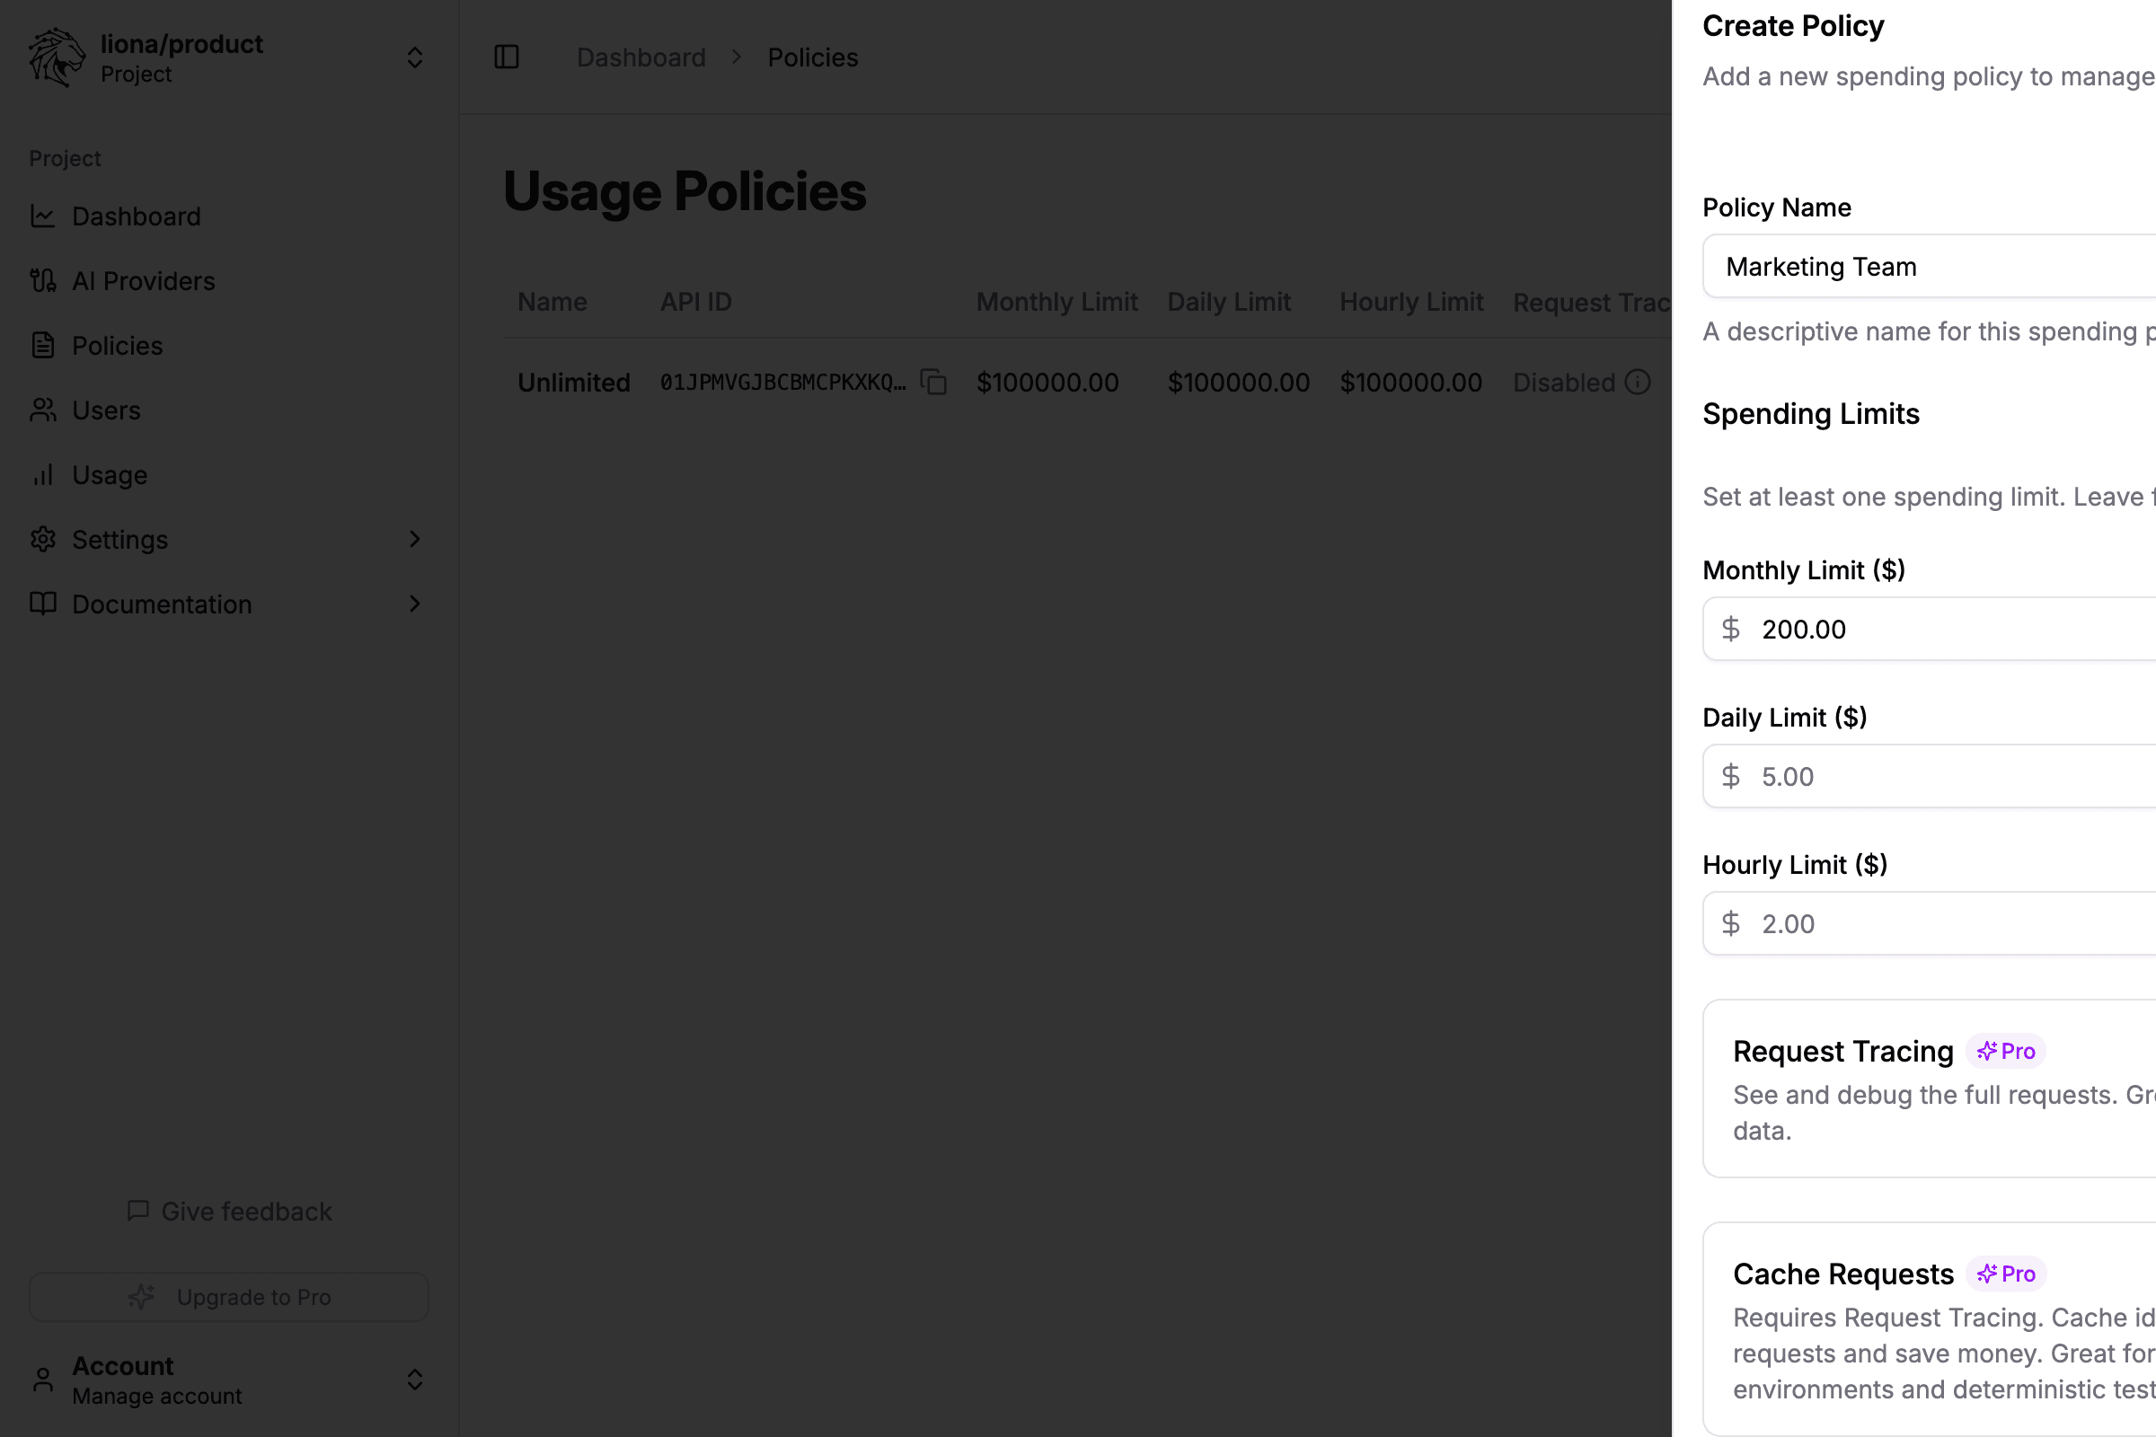Open Users page in sidebar
2156x1437 pixels.
pos(229,410)
